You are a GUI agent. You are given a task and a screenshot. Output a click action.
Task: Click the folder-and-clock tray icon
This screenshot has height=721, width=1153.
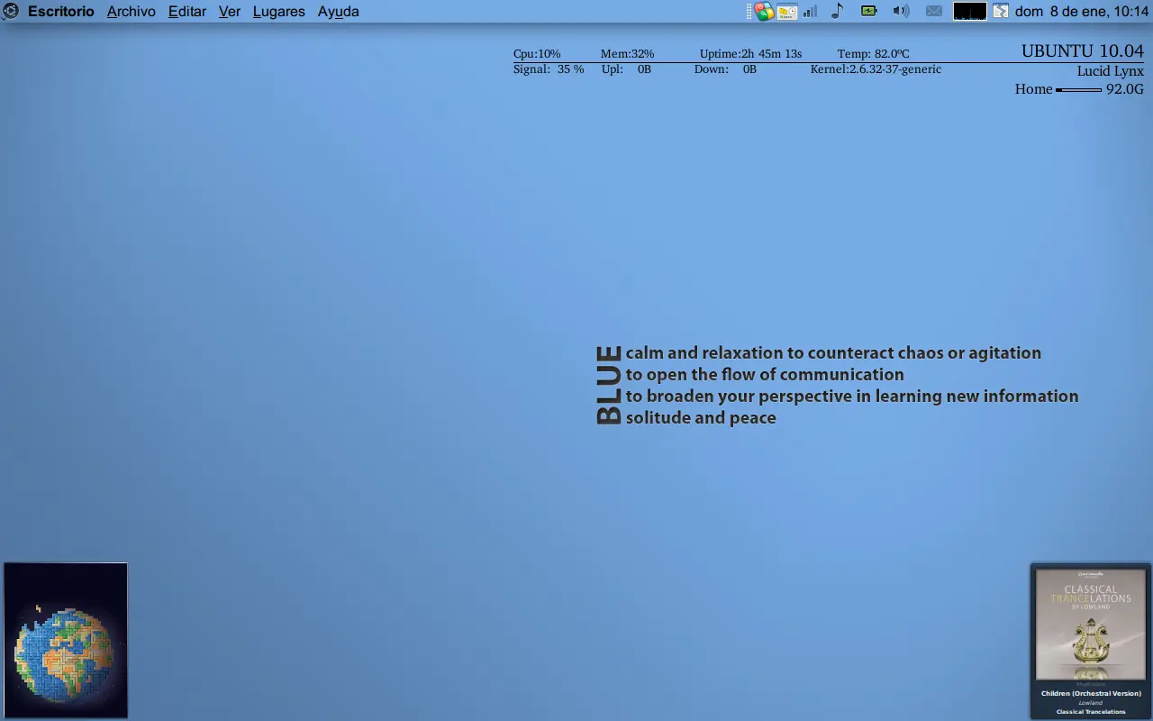tap(787, 12)
